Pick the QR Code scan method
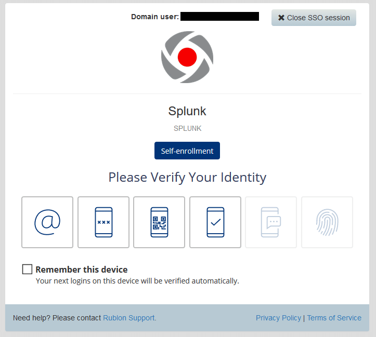Image resolution: width=376 pixels, height=337 pixels. click(159, 222)
